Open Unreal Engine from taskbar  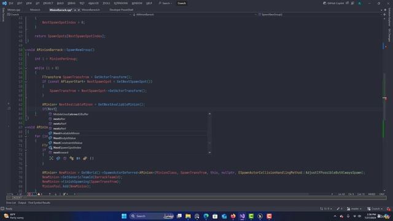(x=260, y=216)
